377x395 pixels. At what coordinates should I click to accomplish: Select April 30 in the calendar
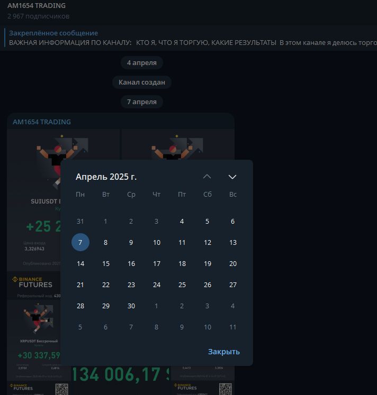tap(131, 306)
